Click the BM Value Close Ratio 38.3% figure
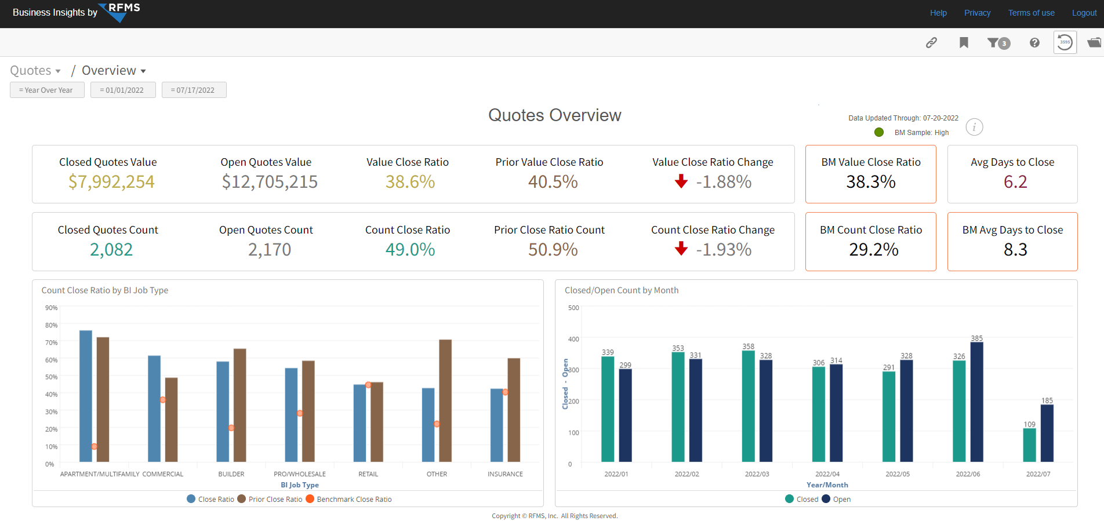The width and height of the screenshot is (1104, 521). pyautogui.click(x=871, y=182)
